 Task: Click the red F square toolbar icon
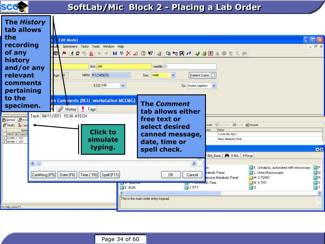tap(211, 53)
